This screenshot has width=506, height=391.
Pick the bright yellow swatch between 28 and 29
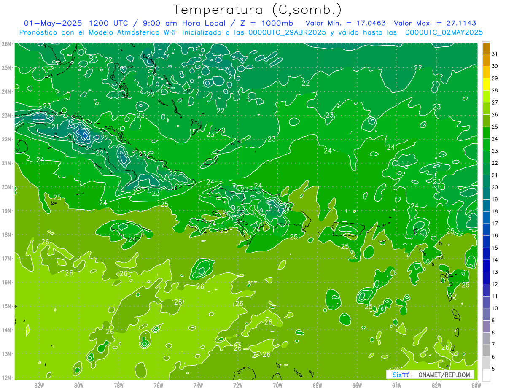pyautogui.click(x=486, y=84)
